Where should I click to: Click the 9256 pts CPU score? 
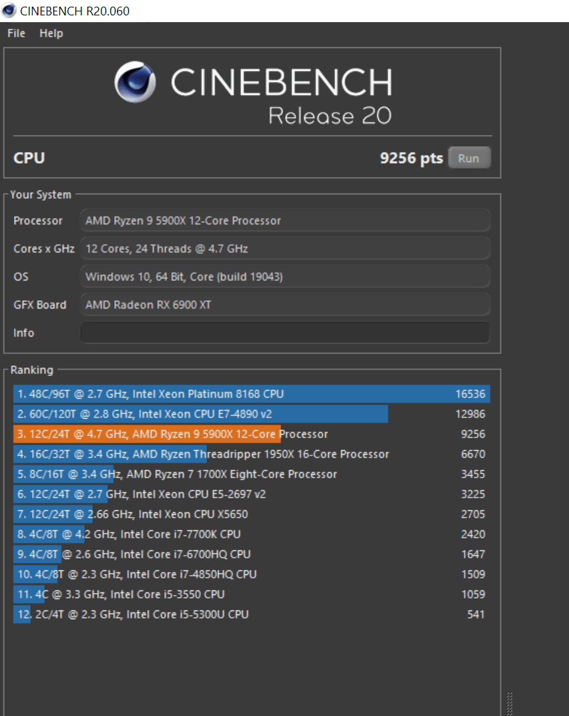(411, 158)
